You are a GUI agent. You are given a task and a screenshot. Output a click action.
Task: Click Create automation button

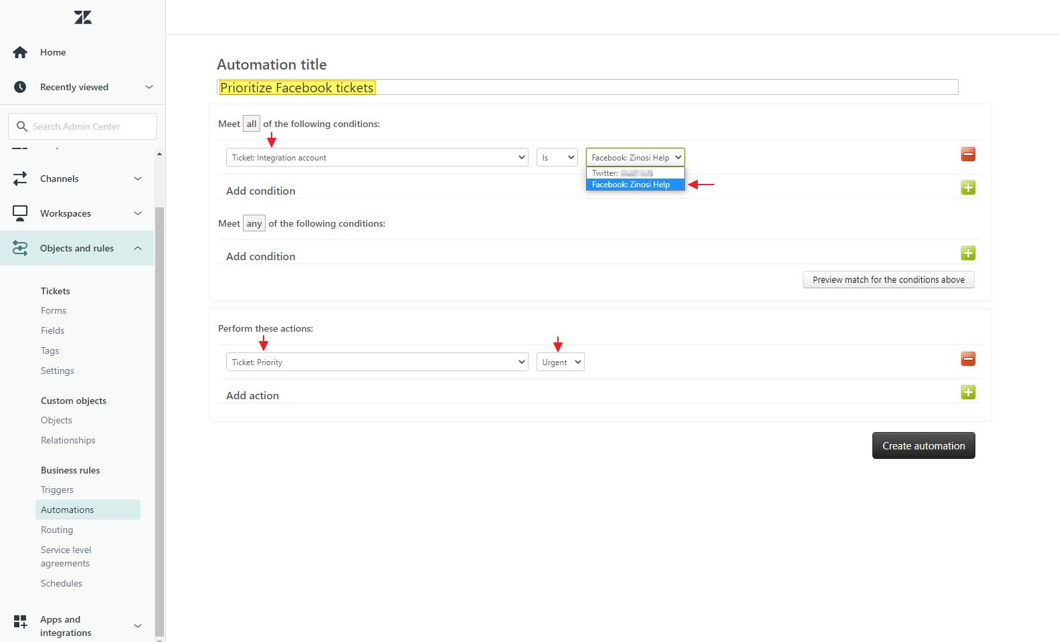point(923,445)
